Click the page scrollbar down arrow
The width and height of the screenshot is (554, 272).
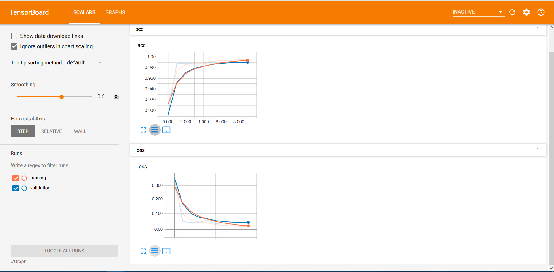click(x=551, y=269)
